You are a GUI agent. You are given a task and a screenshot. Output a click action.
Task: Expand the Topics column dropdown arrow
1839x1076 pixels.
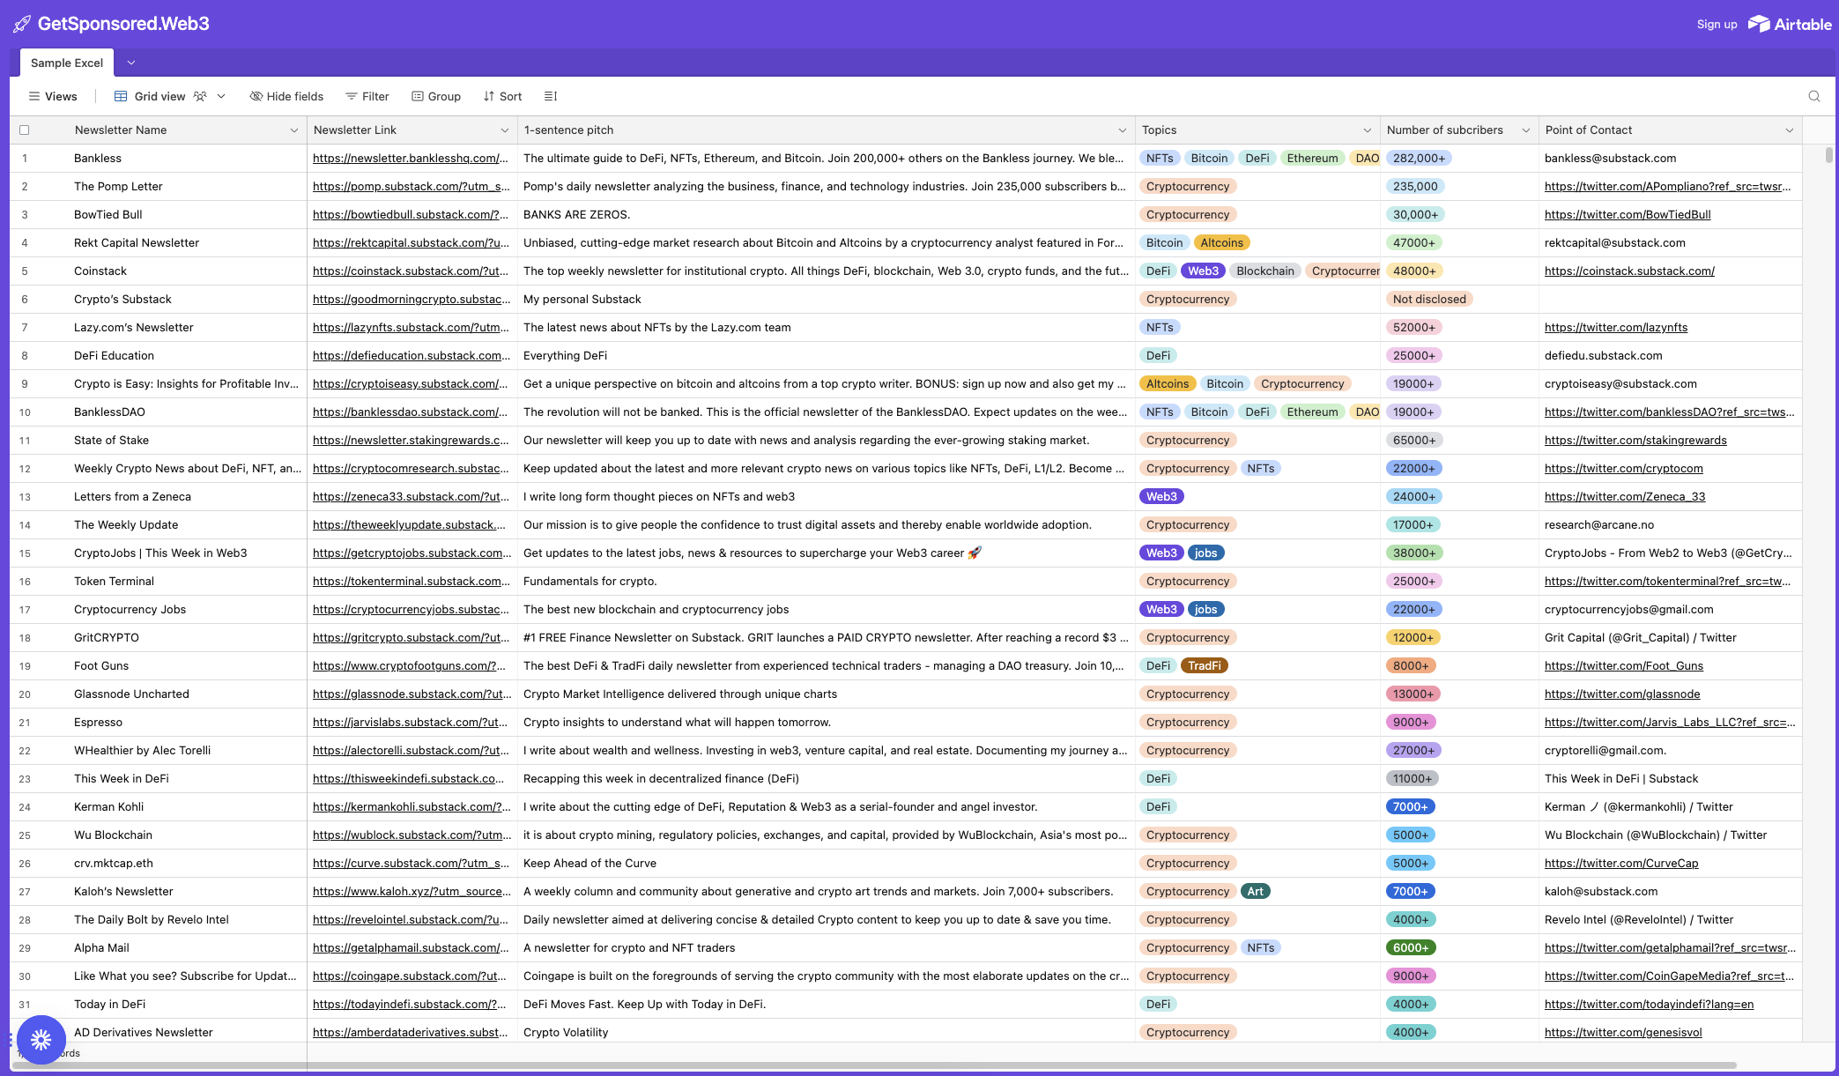1367,130
